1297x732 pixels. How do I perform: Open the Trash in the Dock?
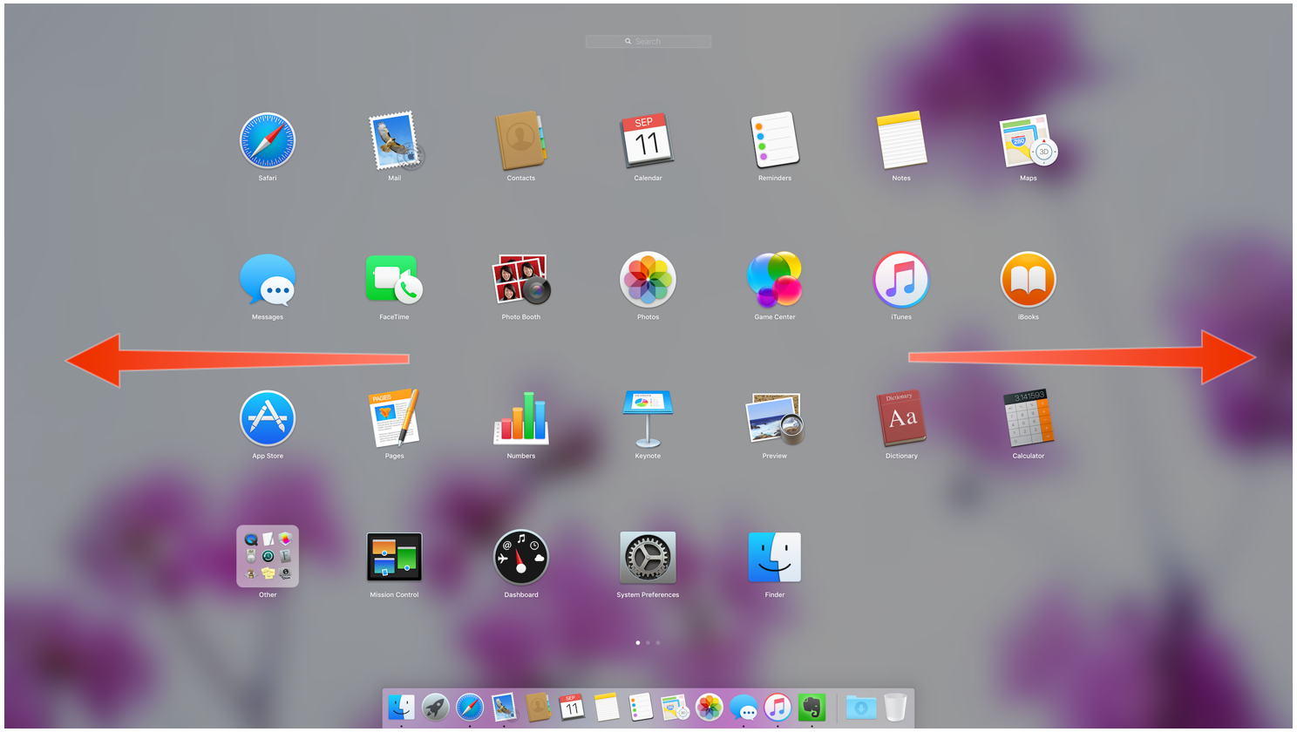(895, 707)
